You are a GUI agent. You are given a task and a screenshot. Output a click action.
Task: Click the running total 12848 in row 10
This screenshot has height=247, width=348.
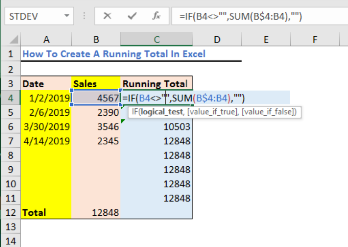(156, 184)
